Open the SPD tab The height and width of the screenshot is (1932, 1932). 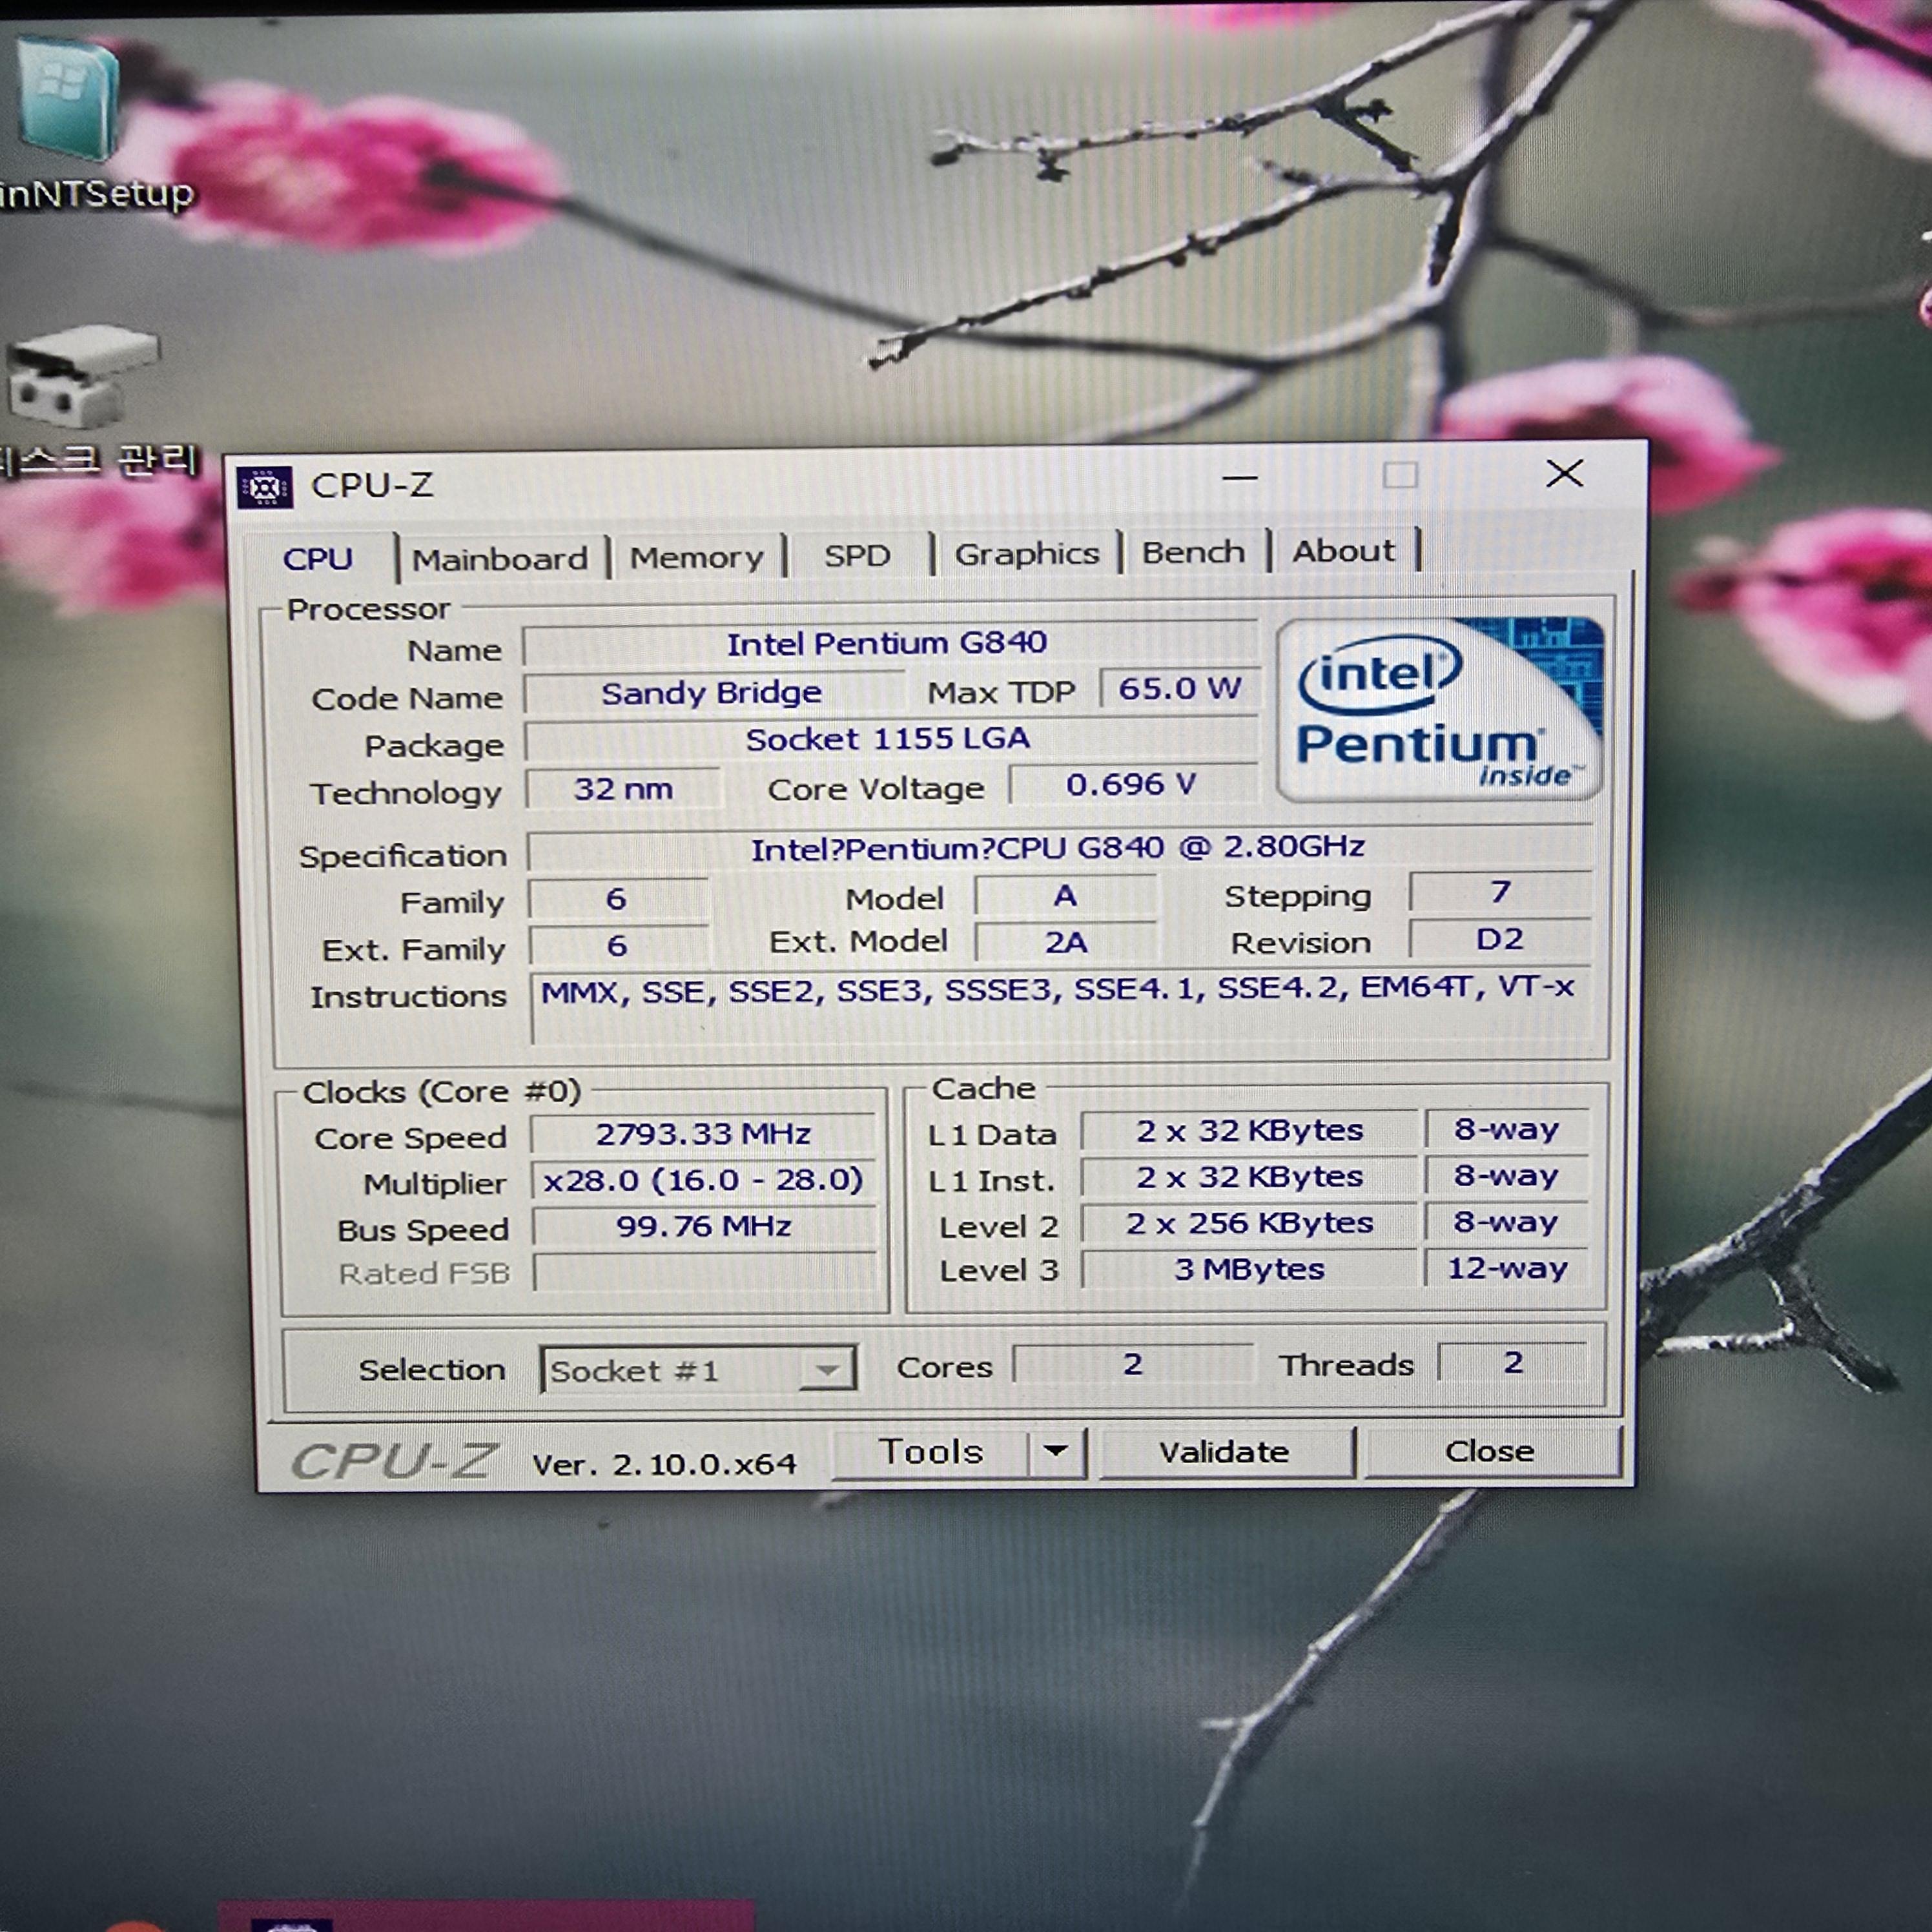point(856,555)
